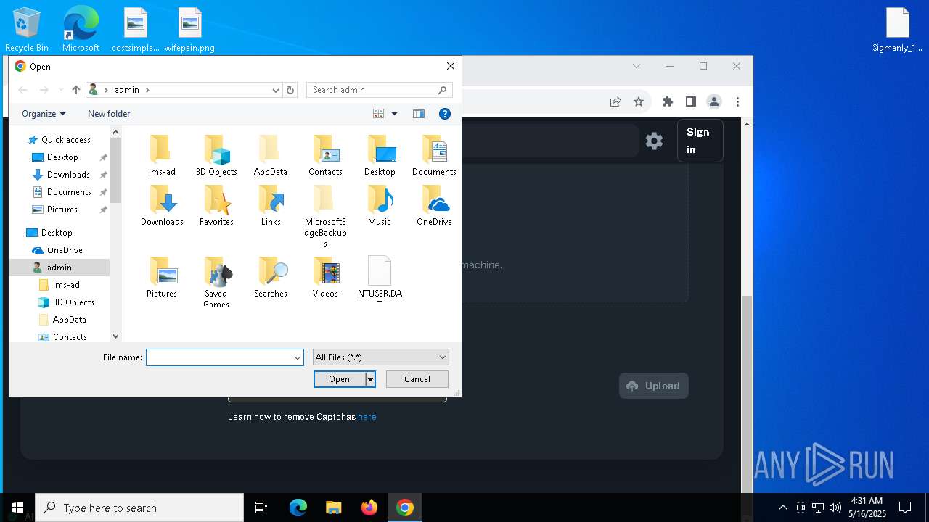Select the Videos folder icon
Viewport: 929px width, 522px height.
(325, 277)
